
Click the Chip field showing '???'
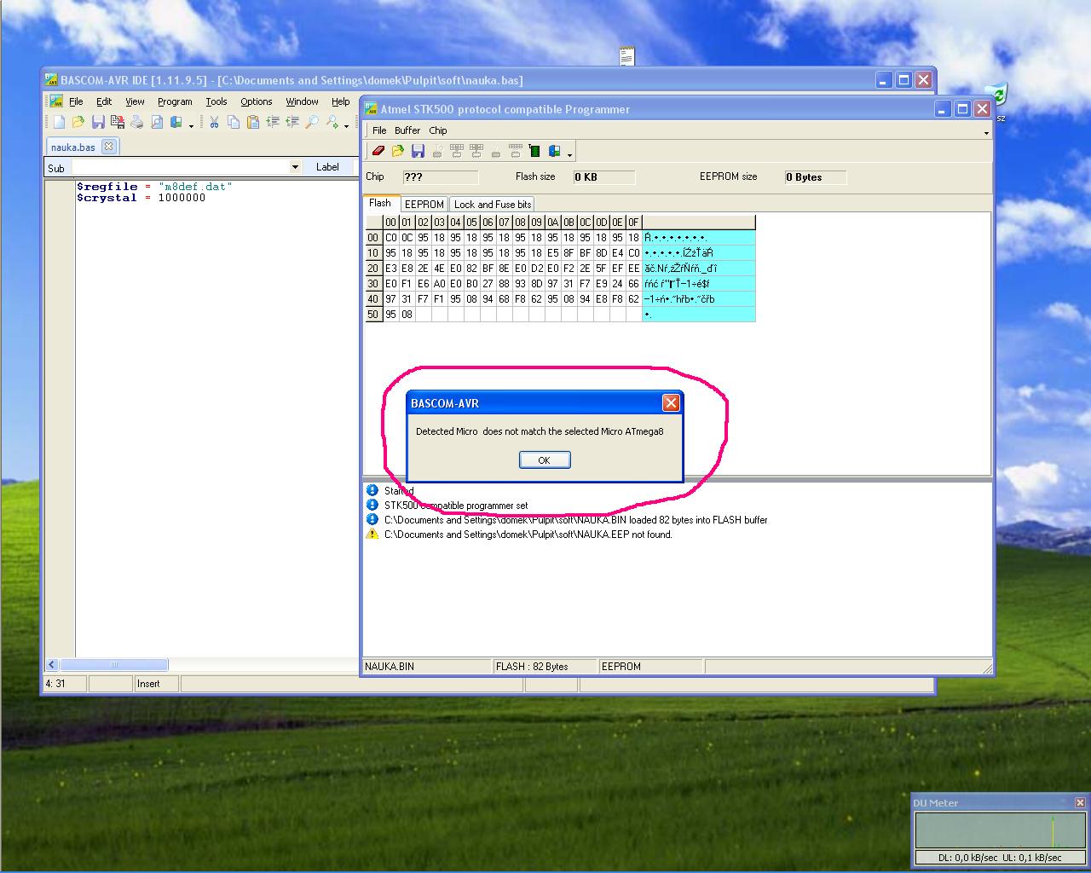tap(440, 177)
